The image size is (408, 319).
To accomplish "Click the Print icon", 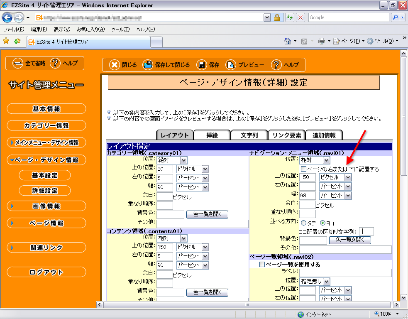I will tap(322, 41).
